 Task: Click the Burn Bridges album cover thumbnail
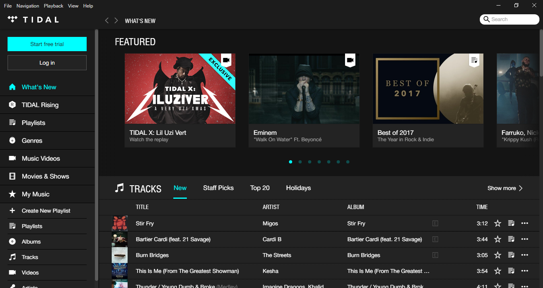[120, 255]
